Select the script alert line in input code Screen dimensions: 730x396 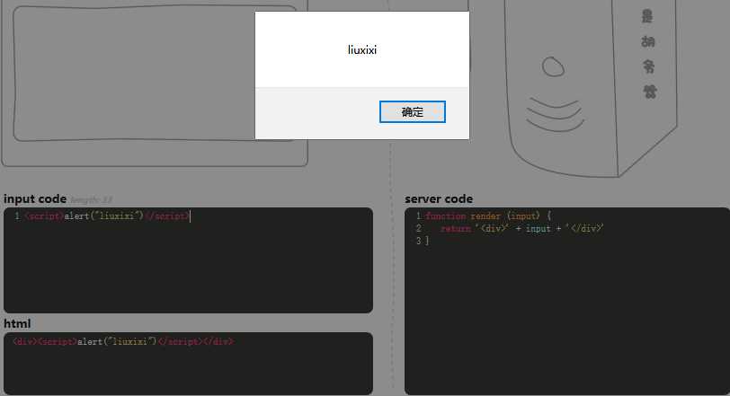point(108,216)
